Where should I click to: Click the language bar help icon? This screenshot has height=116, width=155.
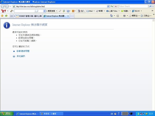click(x=115, y=114)
